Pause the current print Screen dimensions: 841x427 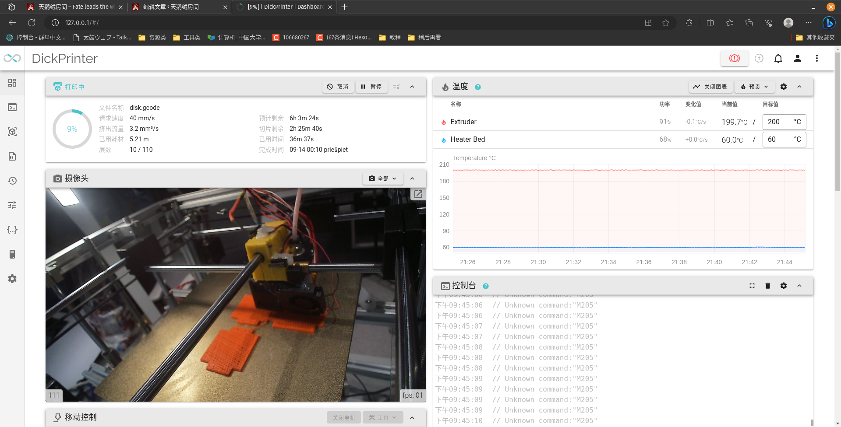point(371,87)
